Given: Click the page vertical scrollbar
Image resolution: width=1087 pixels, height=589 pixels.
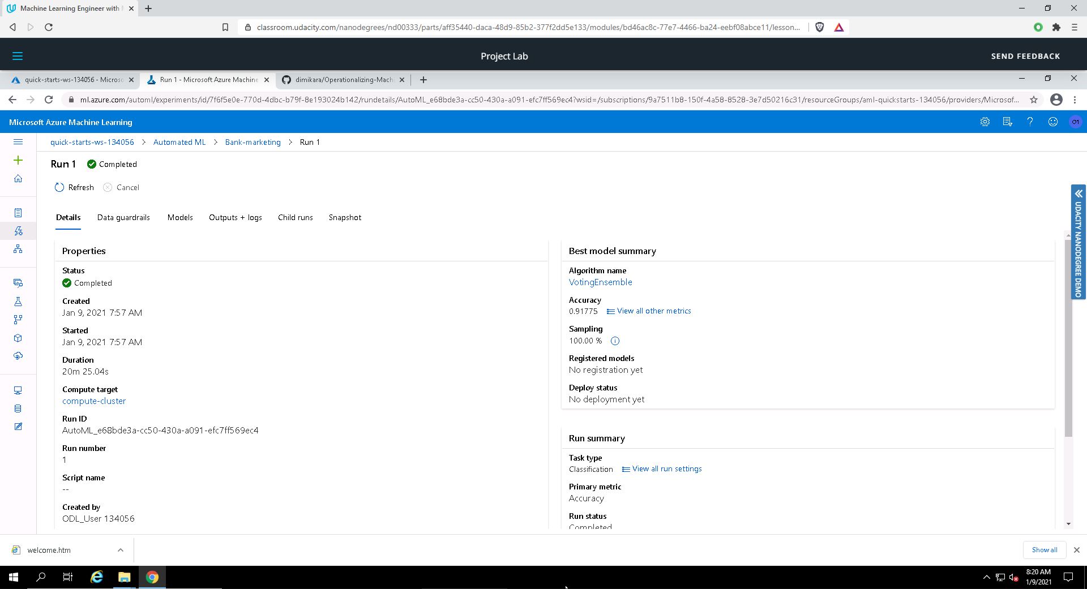Looking at the screenshot, I should (x=1069, y=338).
